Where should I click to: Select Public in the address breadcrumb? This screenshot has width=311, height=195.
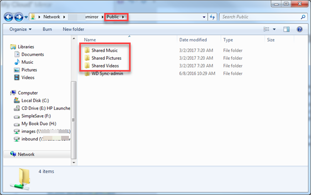pyautogui.click(x=112, y=17)
